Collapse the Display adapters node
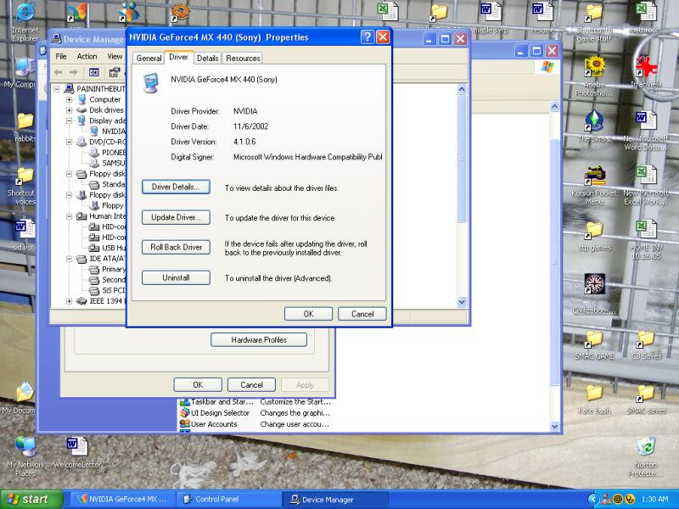 point(70,120)
